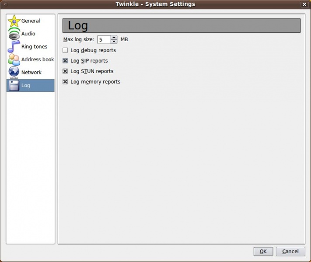The image size is (311, 262).
Task: Open Audio settings via speaker icon
Action: pos(14,34)
